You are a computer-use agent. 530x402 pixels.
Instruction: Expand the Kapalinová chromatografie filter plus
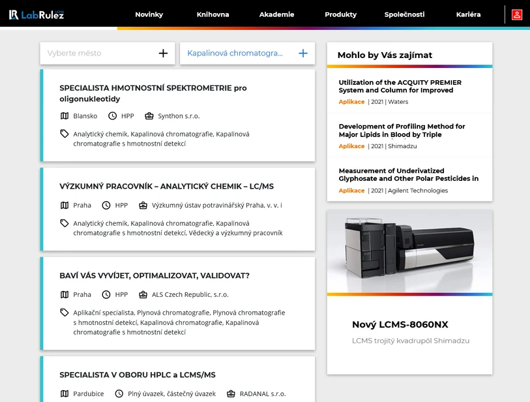coord(302,54)
